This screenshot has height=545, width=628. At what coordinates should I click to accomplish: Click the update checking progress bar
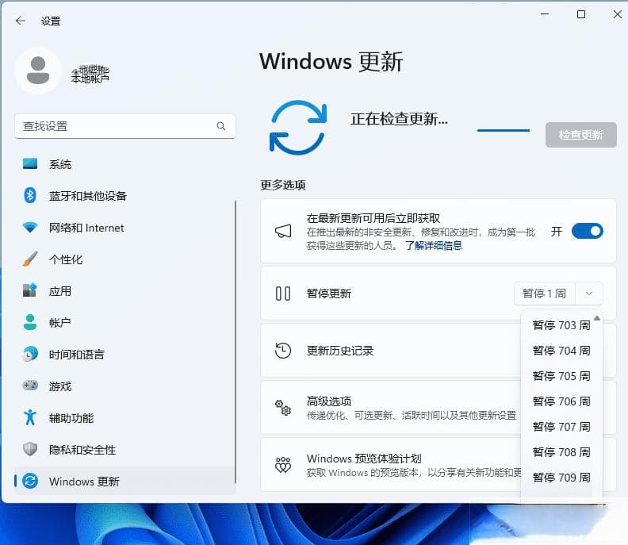click(x=503, y=130)
